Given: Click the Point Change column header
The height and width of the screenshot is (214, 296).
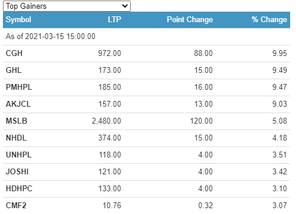Looking at the screenshot, I should 190,20.
